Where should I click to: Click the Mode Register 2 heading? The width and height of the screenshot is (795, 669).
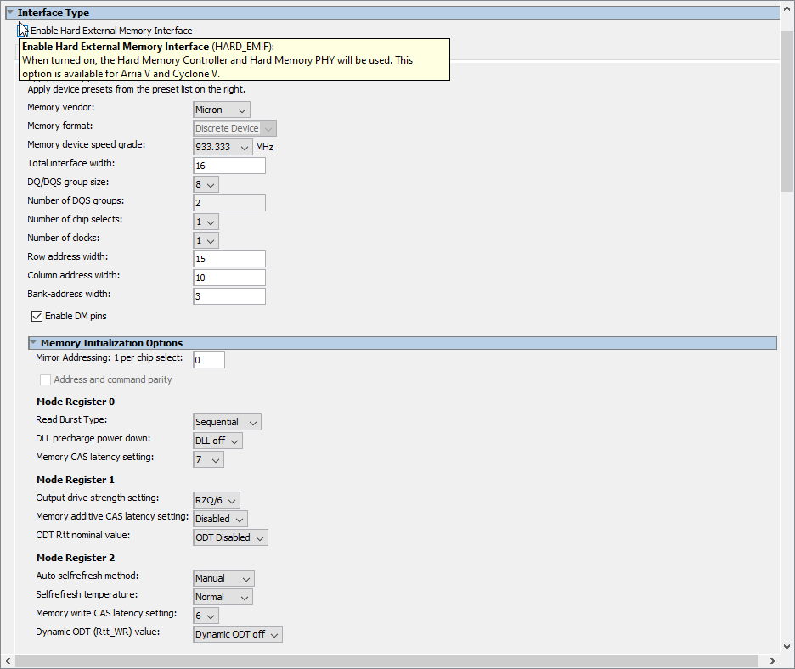(76, 558)
